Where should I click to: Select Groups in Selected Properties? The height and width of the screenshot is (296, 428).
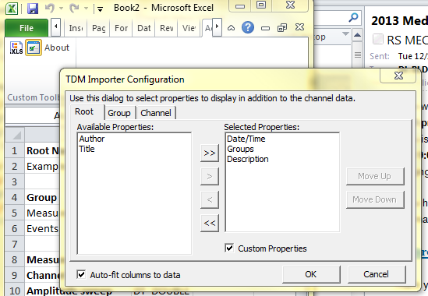[240, 149]
